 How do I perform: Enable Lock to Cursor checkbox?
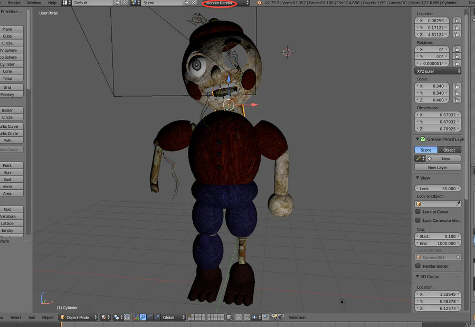(x=418, y=212)
